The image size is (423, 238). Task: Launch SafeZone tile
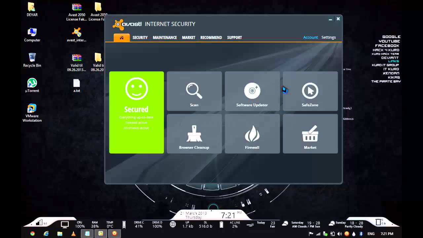coord(310,91)
